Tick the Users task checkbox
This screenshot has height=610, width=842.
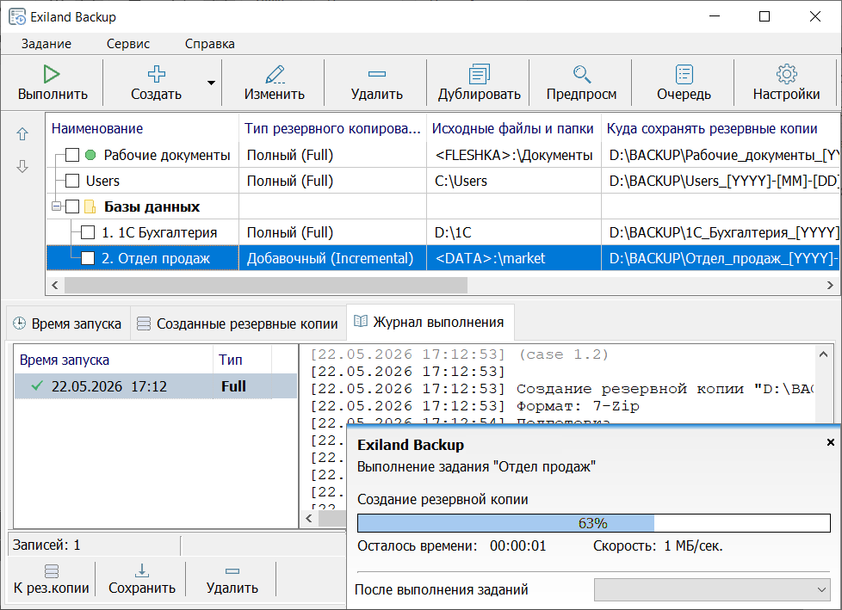click(72, 181)
